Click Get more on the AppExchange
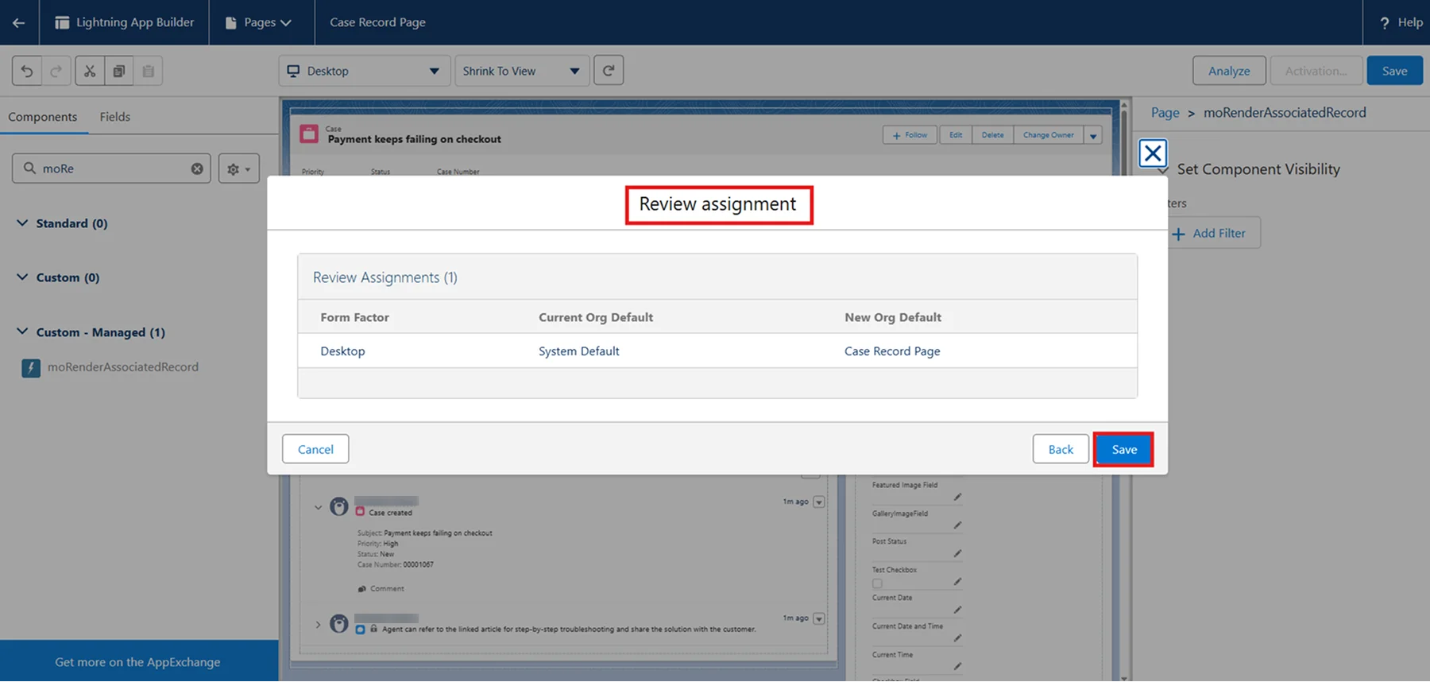 point(137,662)
